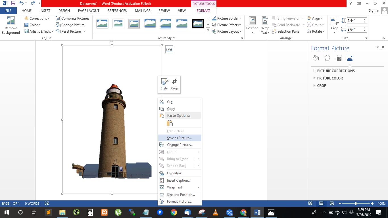This screenshot has width=388, height=218.
Task: Select the first picture style thumbnail
Action: pos(102,24)
